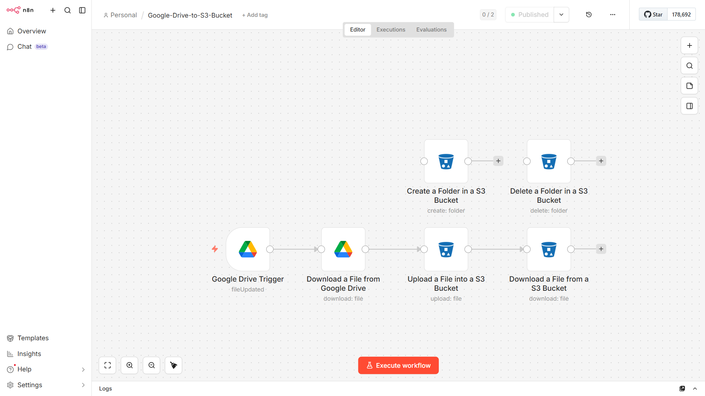The image size is (705, 396).
Task: Open workflow history clock icon
Action: tap(589, 15)
